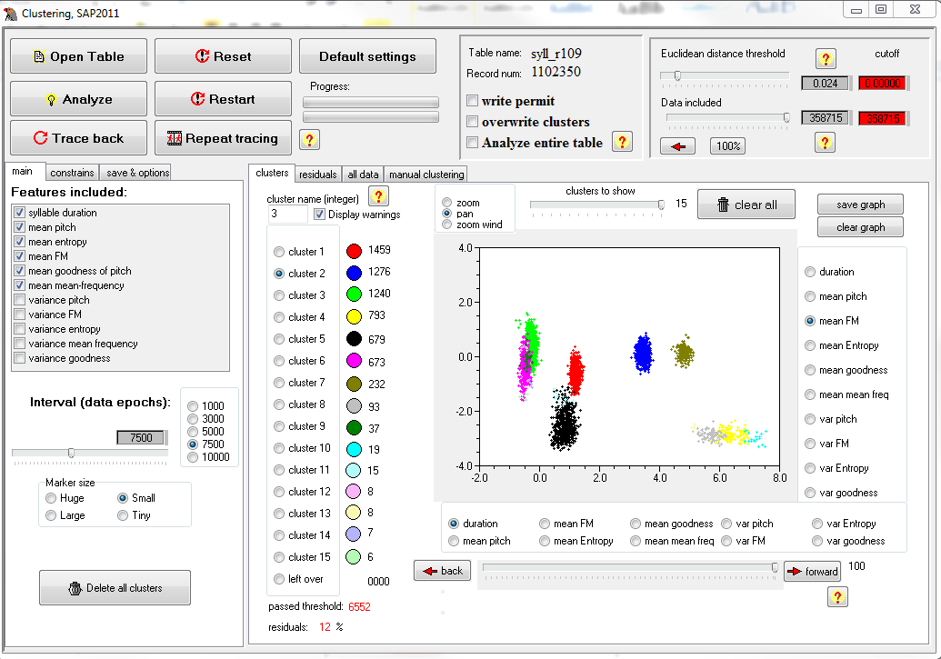Click the cluster name integer input field
This screenshot has height=659, width=941.
pyautogui.click(x=288, y=215)
